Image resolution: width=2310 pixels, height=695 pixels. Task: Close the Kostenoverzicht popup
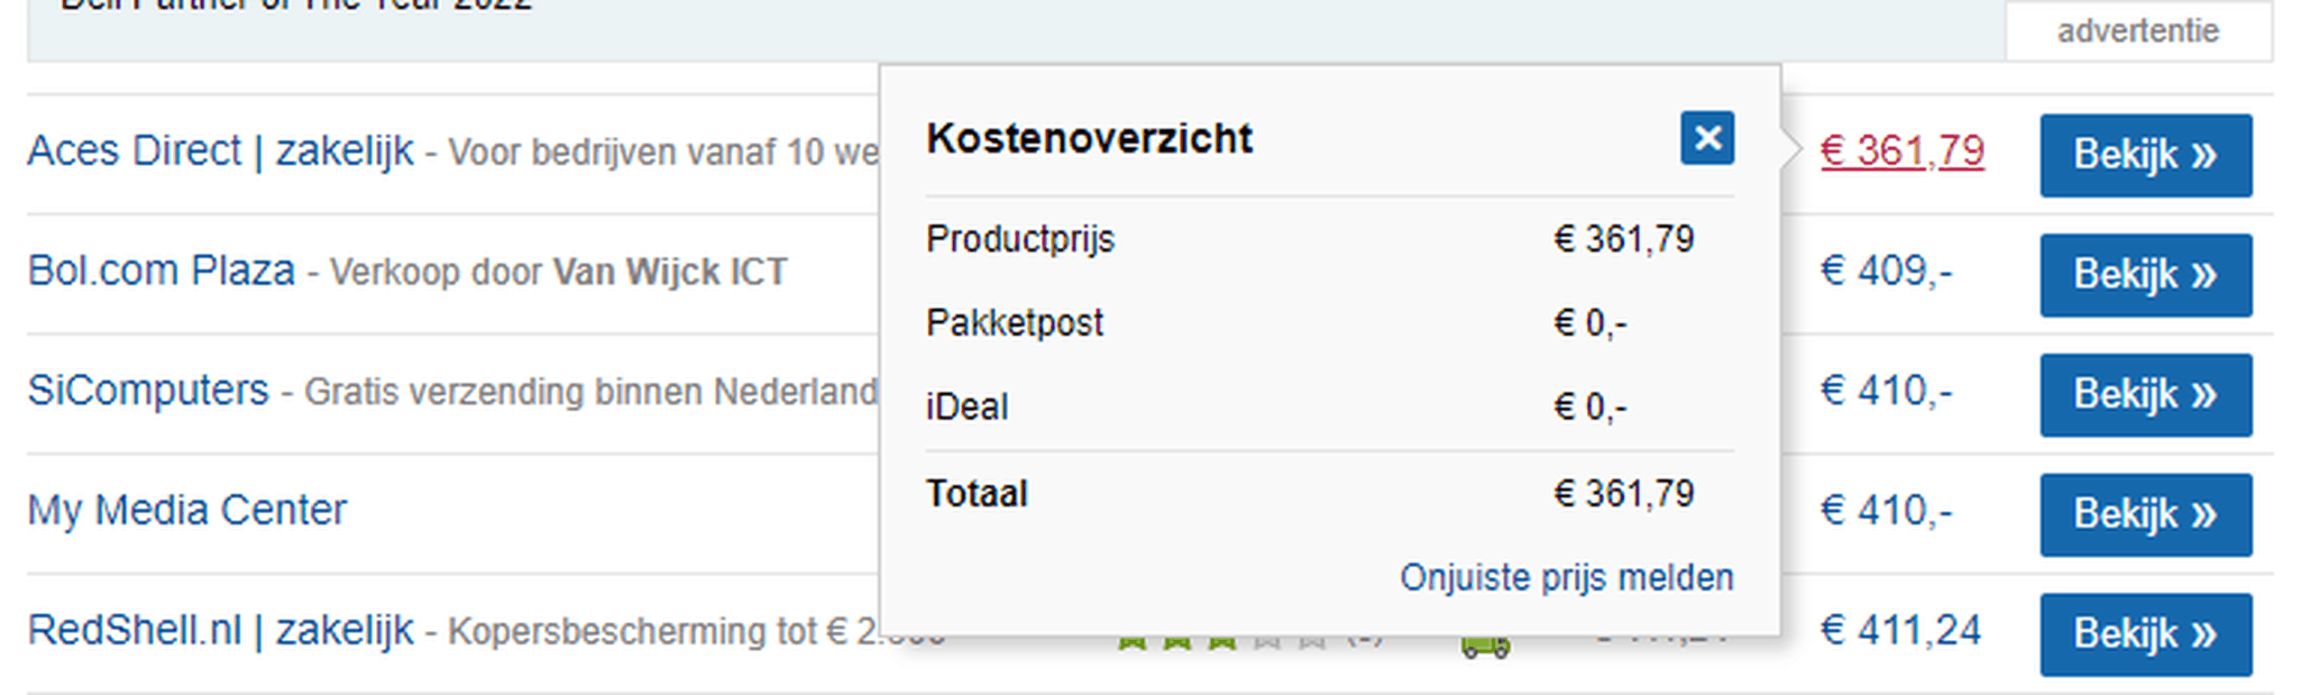pos(1707,138)
